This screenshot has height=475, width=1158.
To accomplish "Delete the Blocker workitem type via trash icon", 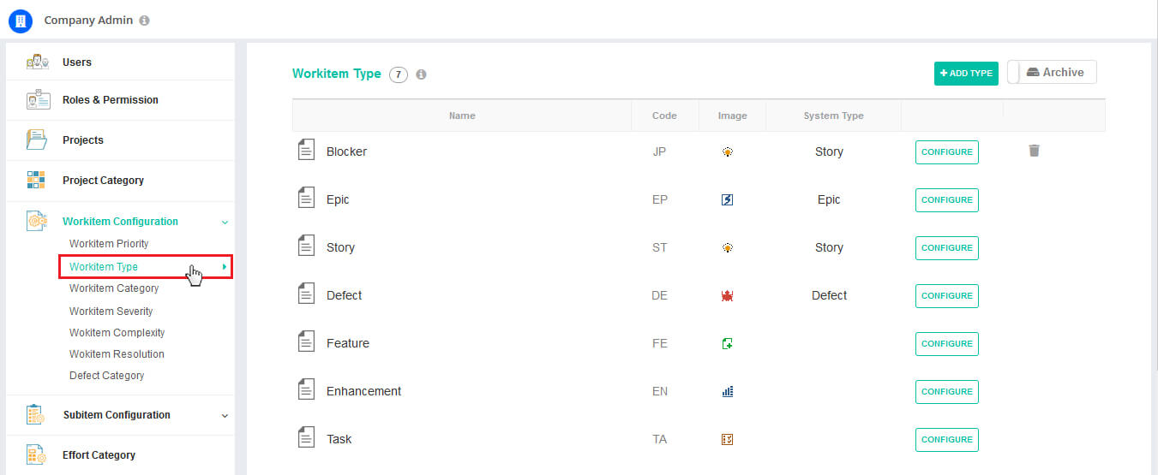I will click(x=1034, y=151).
